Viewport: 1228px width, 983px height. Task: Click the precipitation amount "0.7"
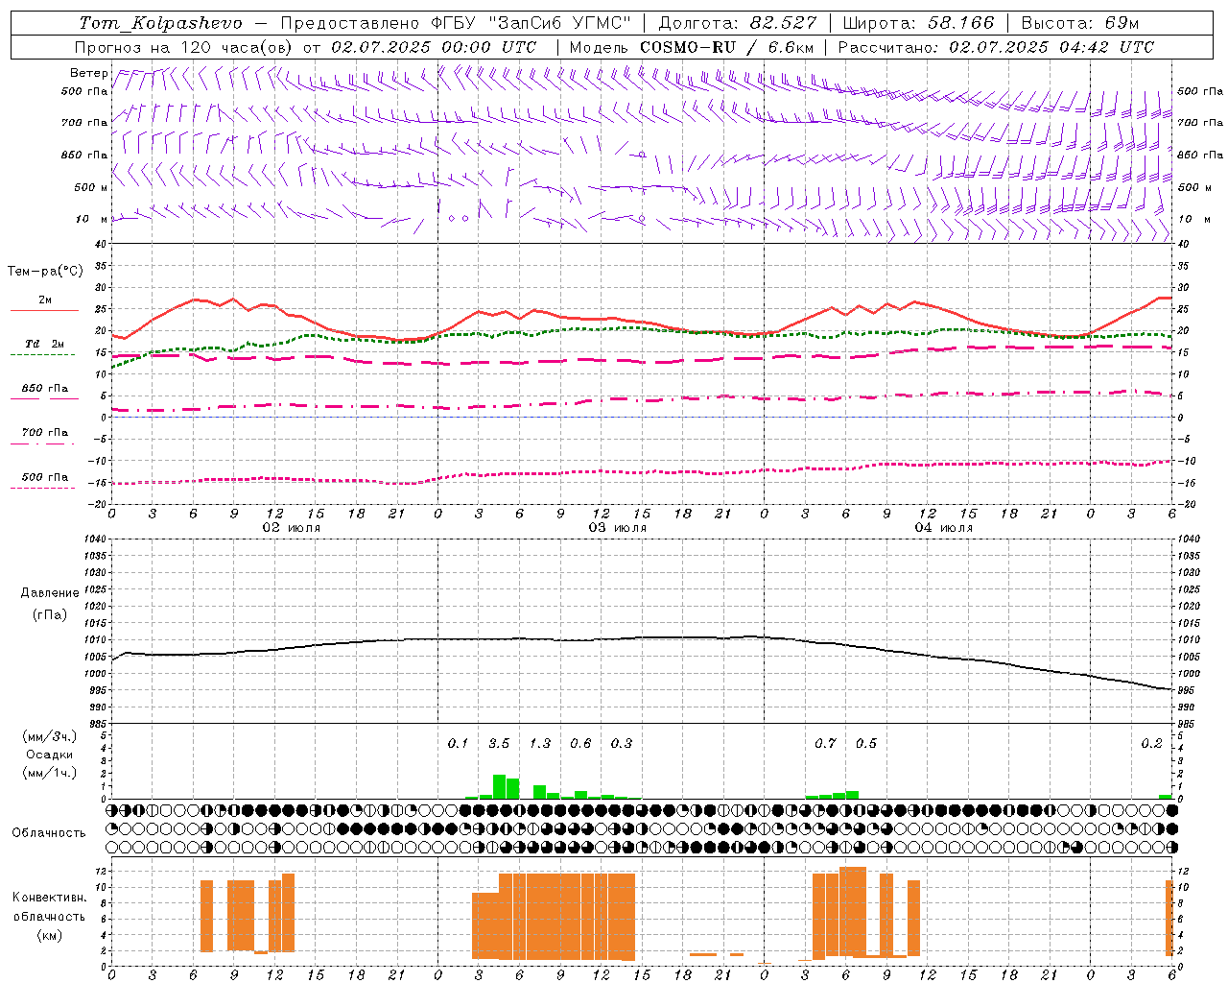point(825,743)
